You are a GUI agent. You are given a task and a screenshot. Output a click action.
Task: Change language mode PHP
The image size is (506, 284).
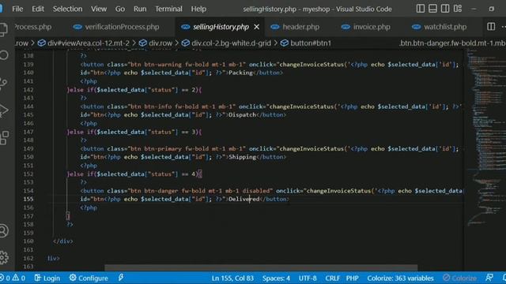[x=353, y=278]
